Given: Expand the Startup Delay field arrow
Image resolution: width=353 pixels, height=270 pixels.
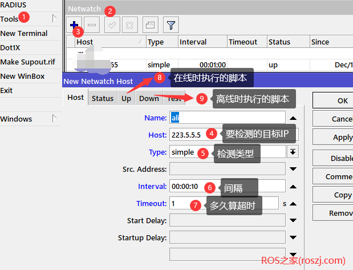Looking at the screenshot, I should tap(293, 237).
